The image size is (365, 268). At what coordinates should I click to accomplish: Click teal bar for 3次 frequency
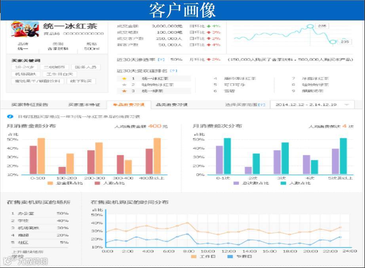point(285,158)
